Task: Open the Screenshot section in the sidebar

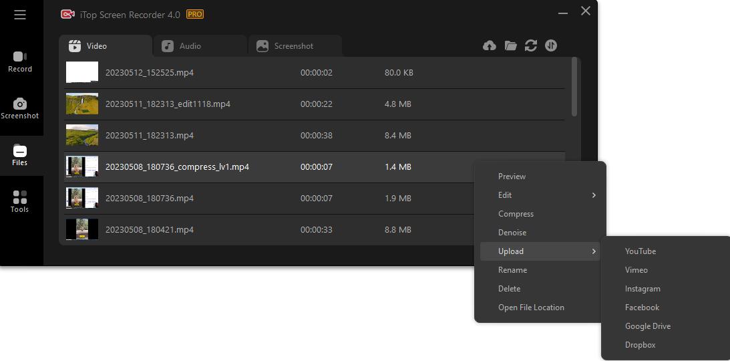Action: pos(20,108)
